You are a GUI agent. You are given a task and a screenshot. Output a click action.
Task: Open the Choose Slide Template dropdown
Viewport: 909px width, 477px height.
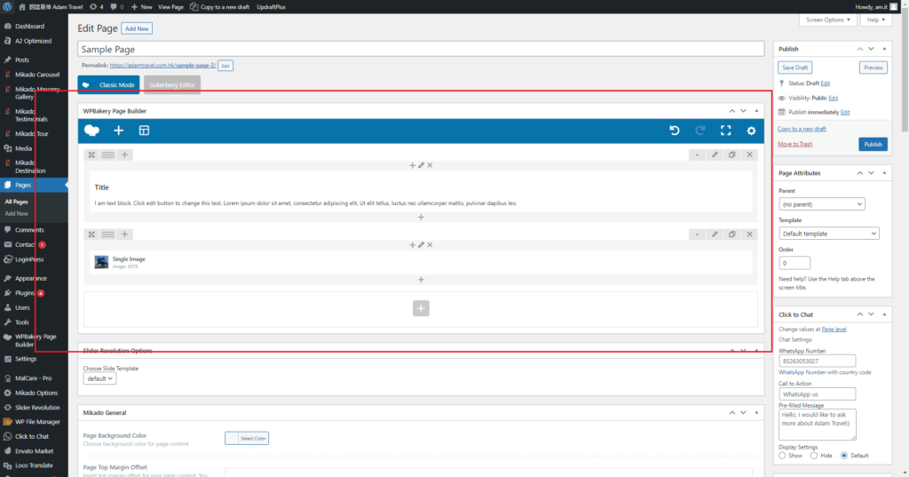[99, 378]
